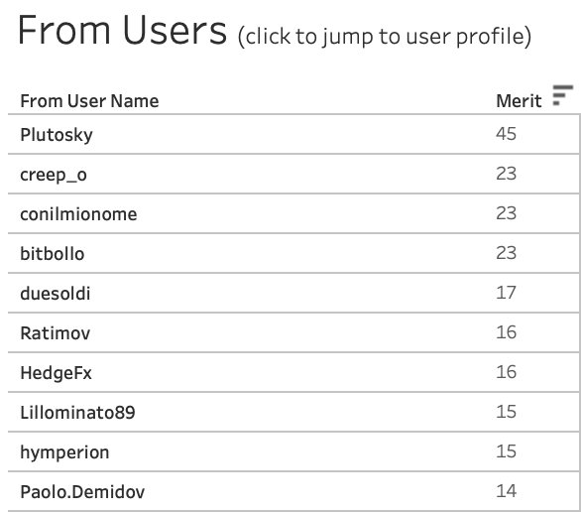Open duesoldi user profile
The image size is (581, 512).
coord(56,294)
